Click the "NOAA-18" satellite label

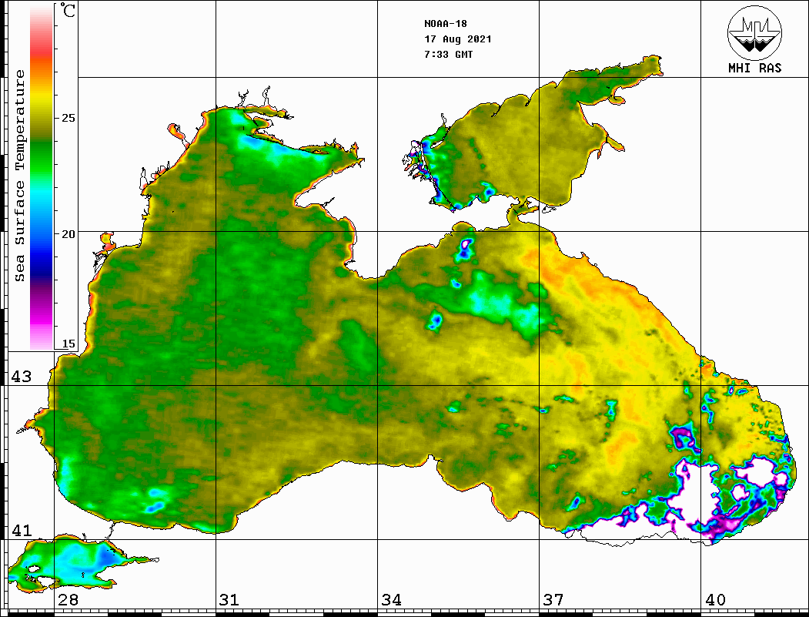pyautogui.click(x=446, y=24)
